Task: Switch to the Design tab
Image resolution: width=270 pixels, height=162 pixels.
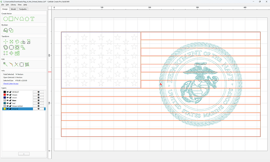Action: [x=5, y=9]
